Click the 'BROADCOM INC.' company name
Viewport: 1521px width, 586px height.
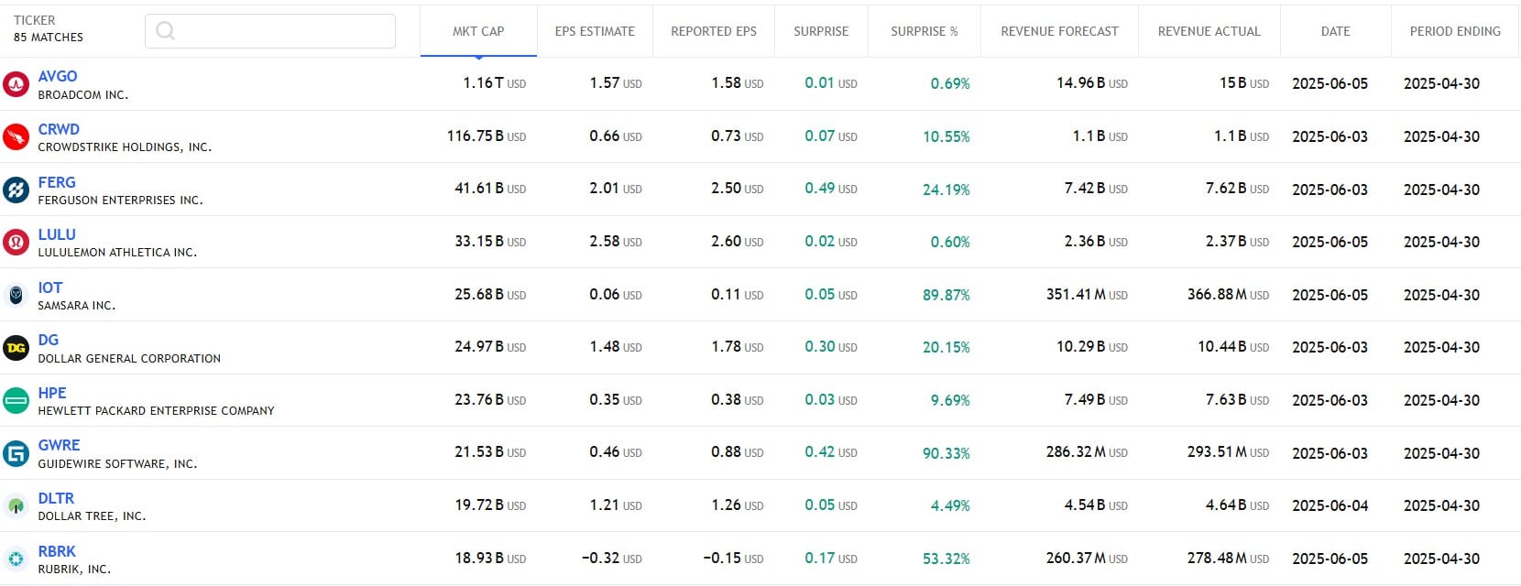point(83,95)
